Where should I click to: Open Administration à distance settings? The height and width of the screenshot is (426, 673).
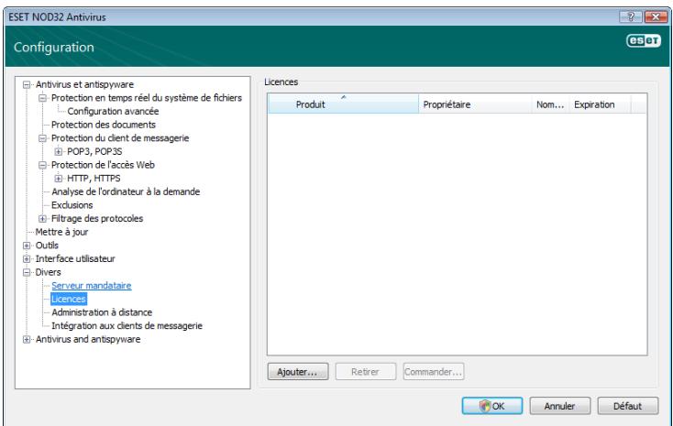coord(102,312)
